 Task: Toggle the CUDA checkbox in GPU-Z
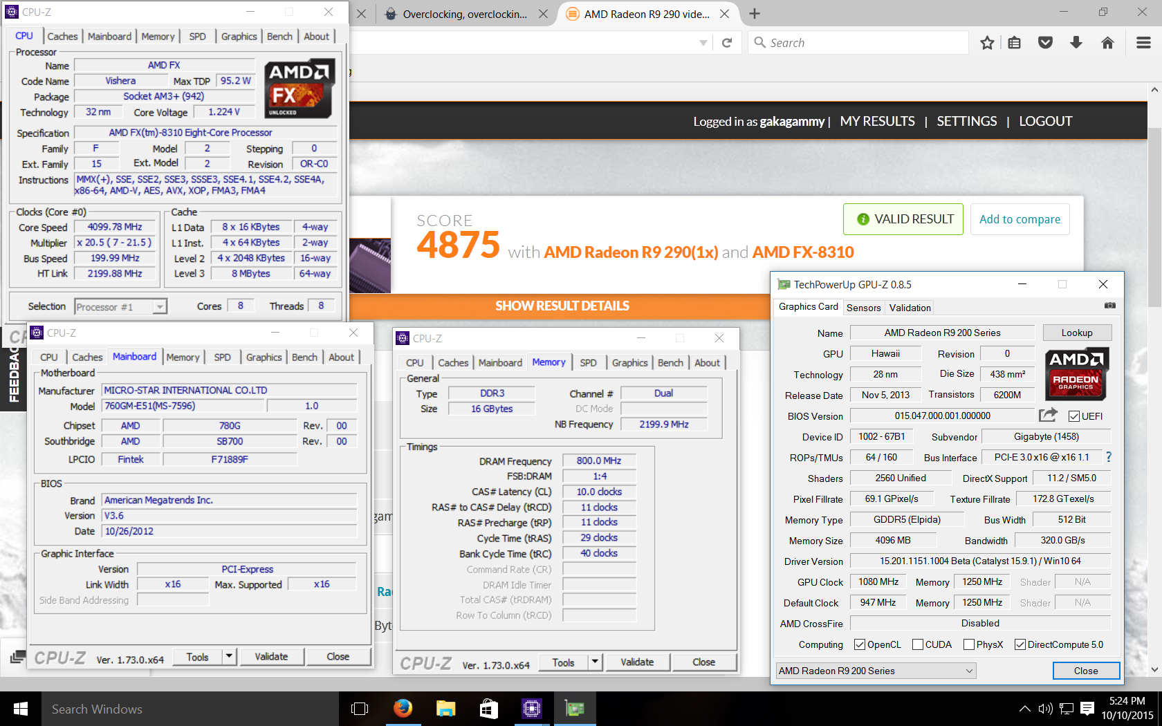pos(918,644)
